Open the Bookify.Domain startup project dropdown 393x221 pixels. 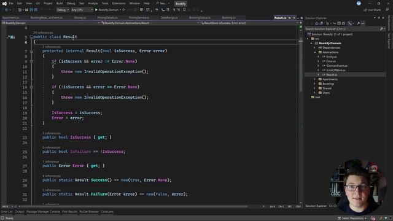click(120, 10)
